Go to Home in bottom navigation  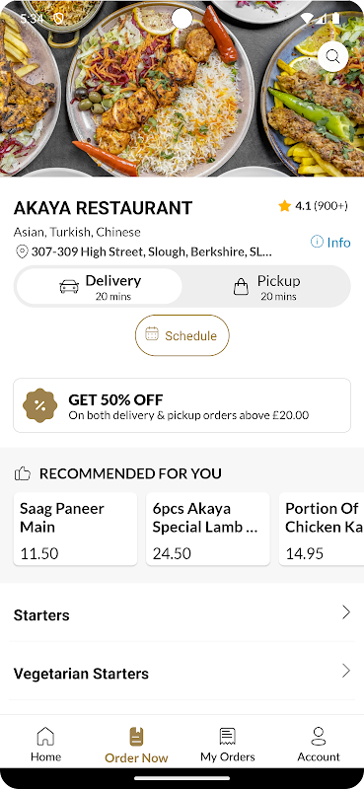click(x=45, y=745)
